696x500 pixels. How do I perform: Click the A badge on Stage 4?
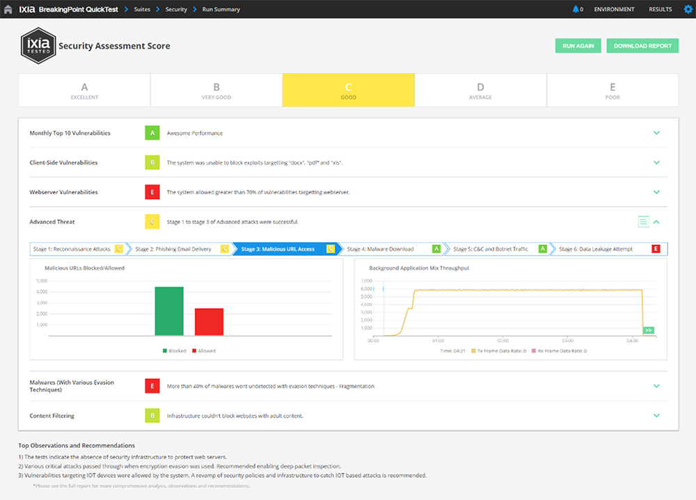436,249
